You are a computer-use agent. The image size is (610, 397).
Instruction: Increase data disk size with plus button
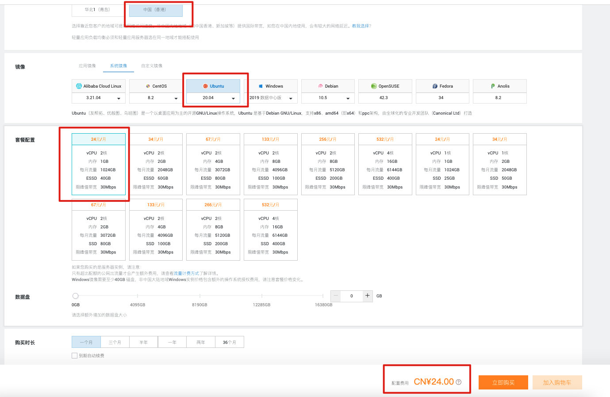coord(367,296)
